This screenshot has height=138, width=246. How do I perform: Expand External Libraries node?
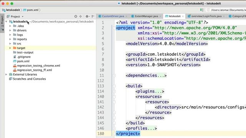coord(6,74)
